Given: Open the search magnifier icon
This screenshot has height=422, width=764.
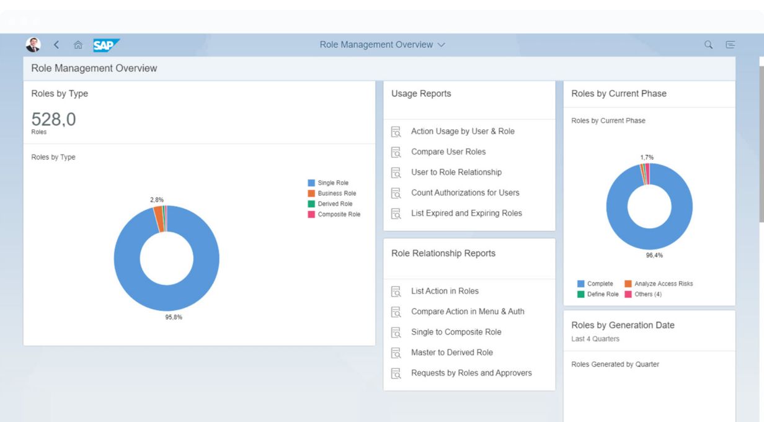Looking at the screenshot, I should click(708, 45).
